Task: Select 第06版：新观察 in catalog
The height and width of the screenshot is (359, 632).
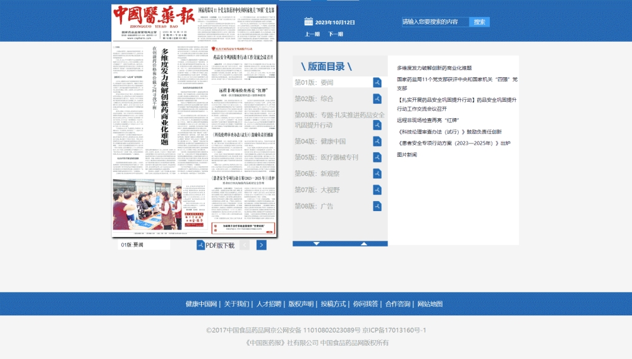Action: tap(317, 174)
